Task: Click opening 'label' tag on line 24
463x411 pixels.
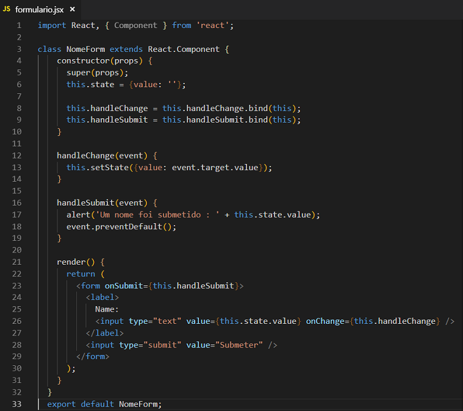Action: pos(102,298)
